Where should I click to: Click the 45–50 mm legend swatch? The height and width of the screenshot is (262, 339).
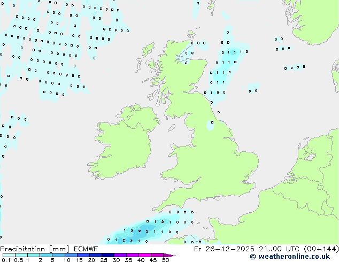point(157,255)
